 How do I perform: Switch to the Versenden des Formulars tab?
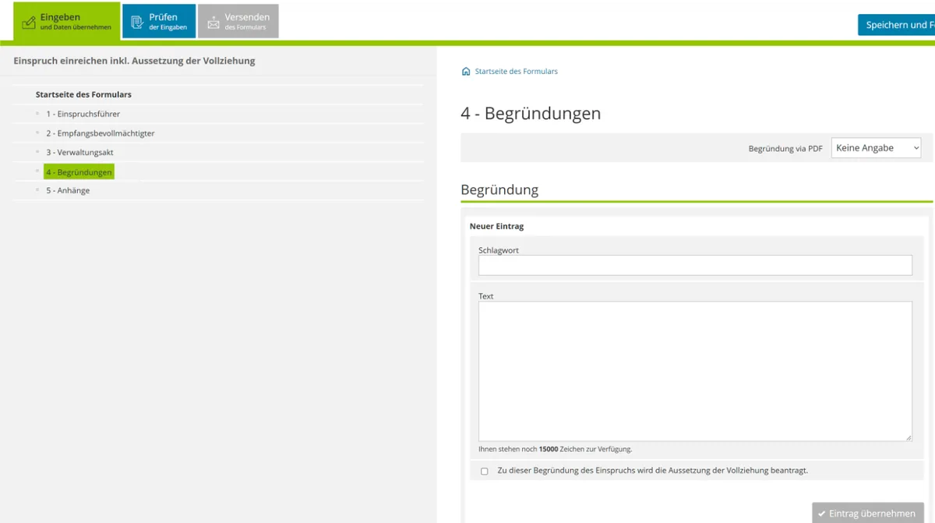238,21
